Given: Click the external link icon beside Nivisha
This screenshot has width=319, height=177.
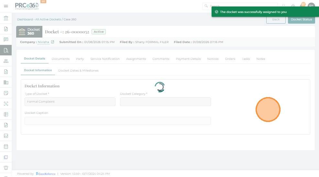Looking at the screenshot, I should tap(53, 42).
